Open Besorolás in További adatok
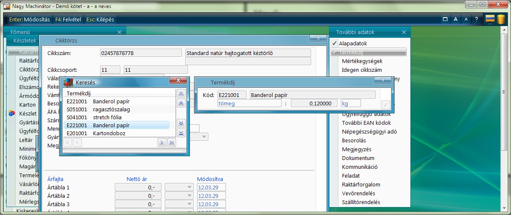The height and width of the screenshot is (215, 511). coord(354,140)
